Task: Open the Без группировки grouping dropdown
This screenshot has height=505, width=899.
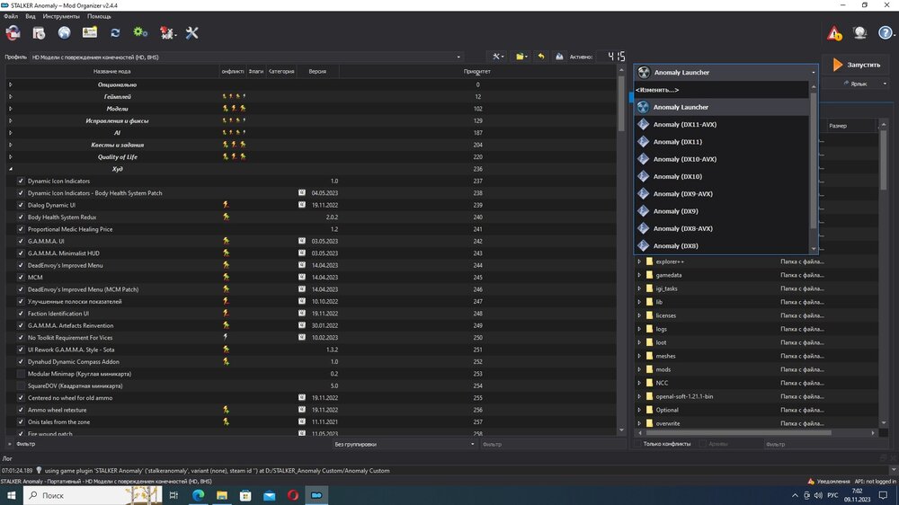Action: (405, 444)
